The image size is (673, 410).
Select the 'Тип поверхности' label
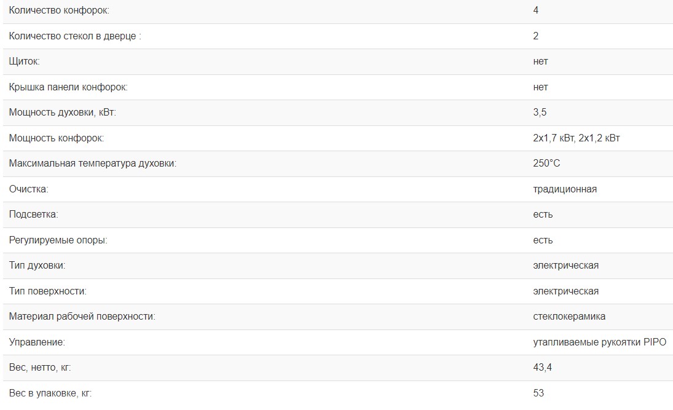[x=47, y=291]
